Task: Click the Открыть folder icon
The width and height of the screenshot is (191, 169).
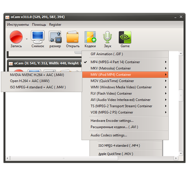Action: coord(73,37)
